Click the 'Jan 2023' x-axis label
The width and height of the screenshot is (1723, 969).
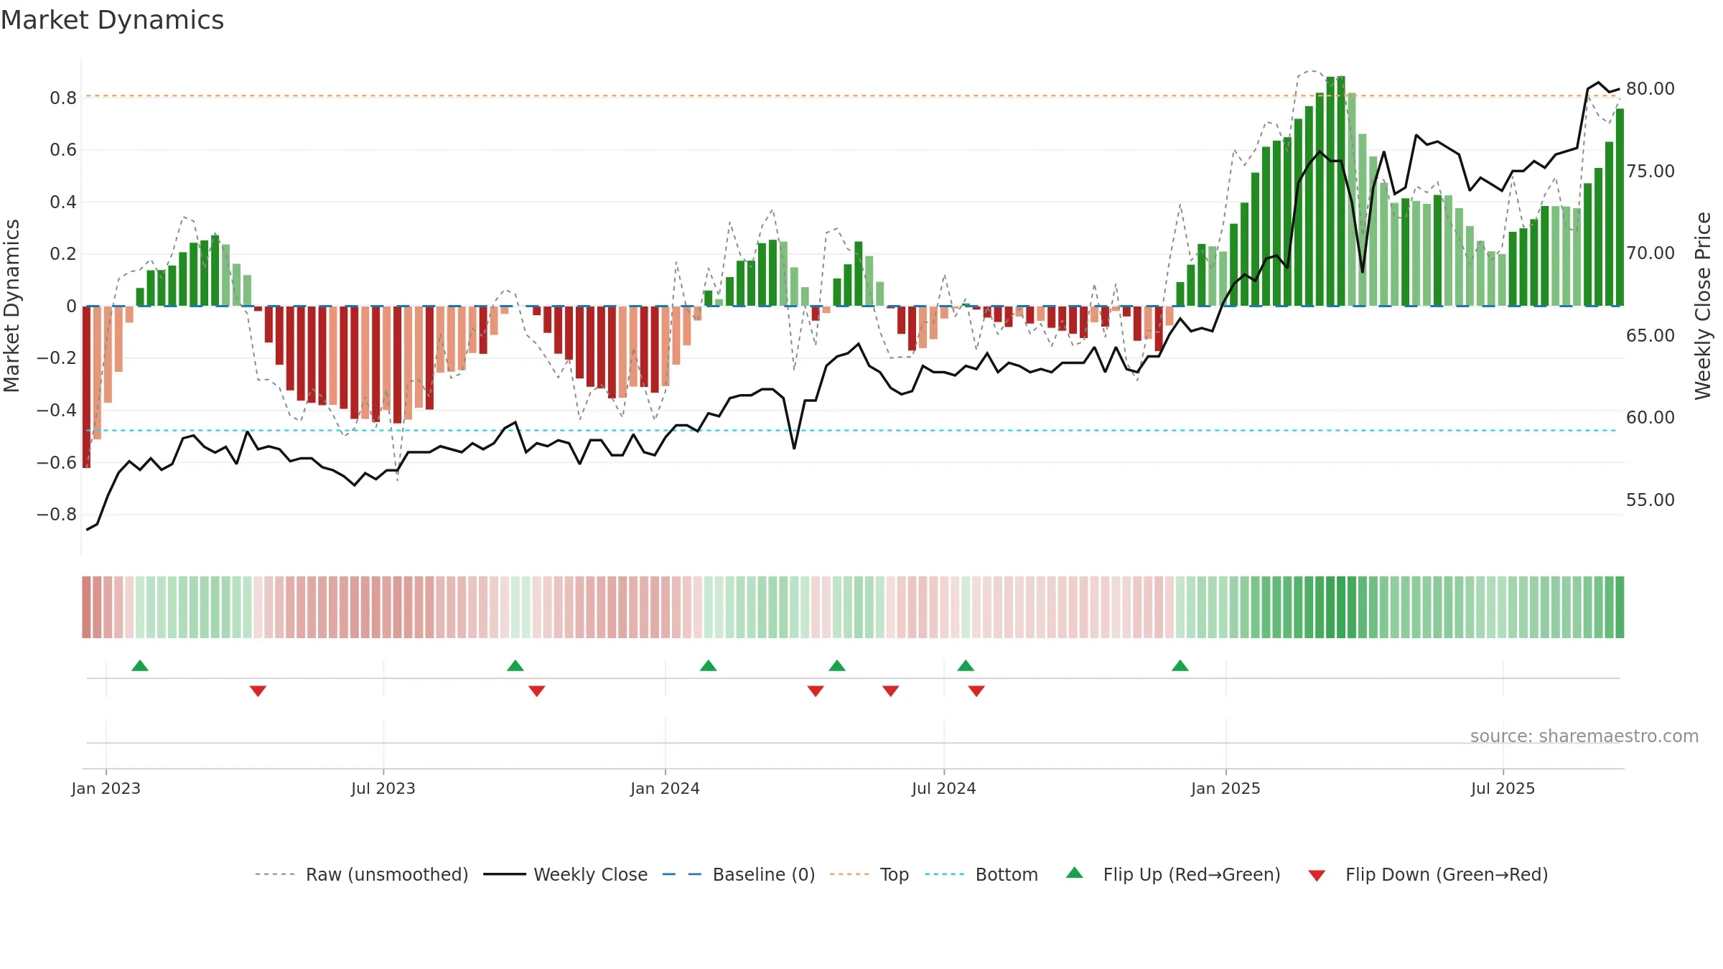[x=106, y=788]
